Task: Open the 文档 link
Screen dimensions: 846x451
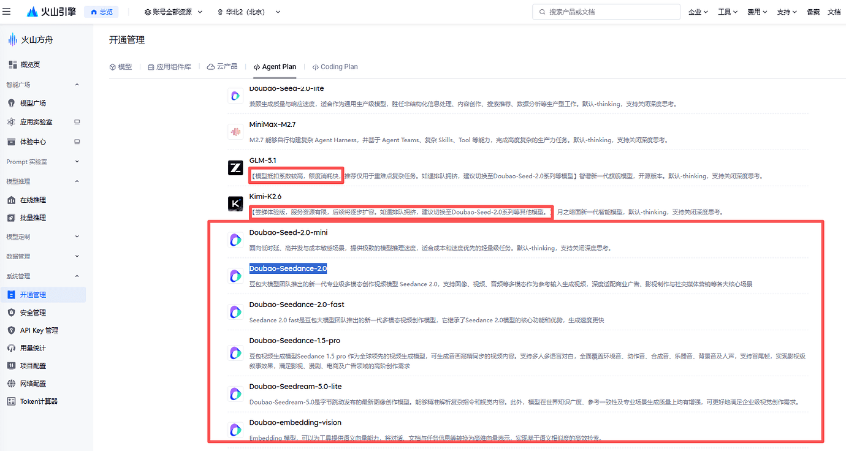Action: coord(834,12)
